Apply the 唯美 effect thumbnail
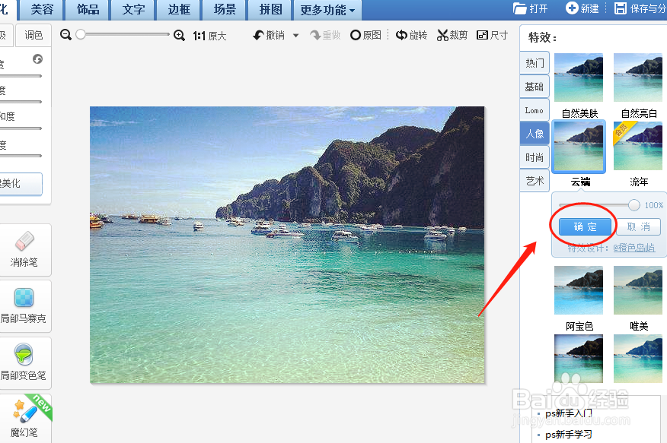Image resolution: width=667 pixels, height=443 pixels. coord(638,290)
